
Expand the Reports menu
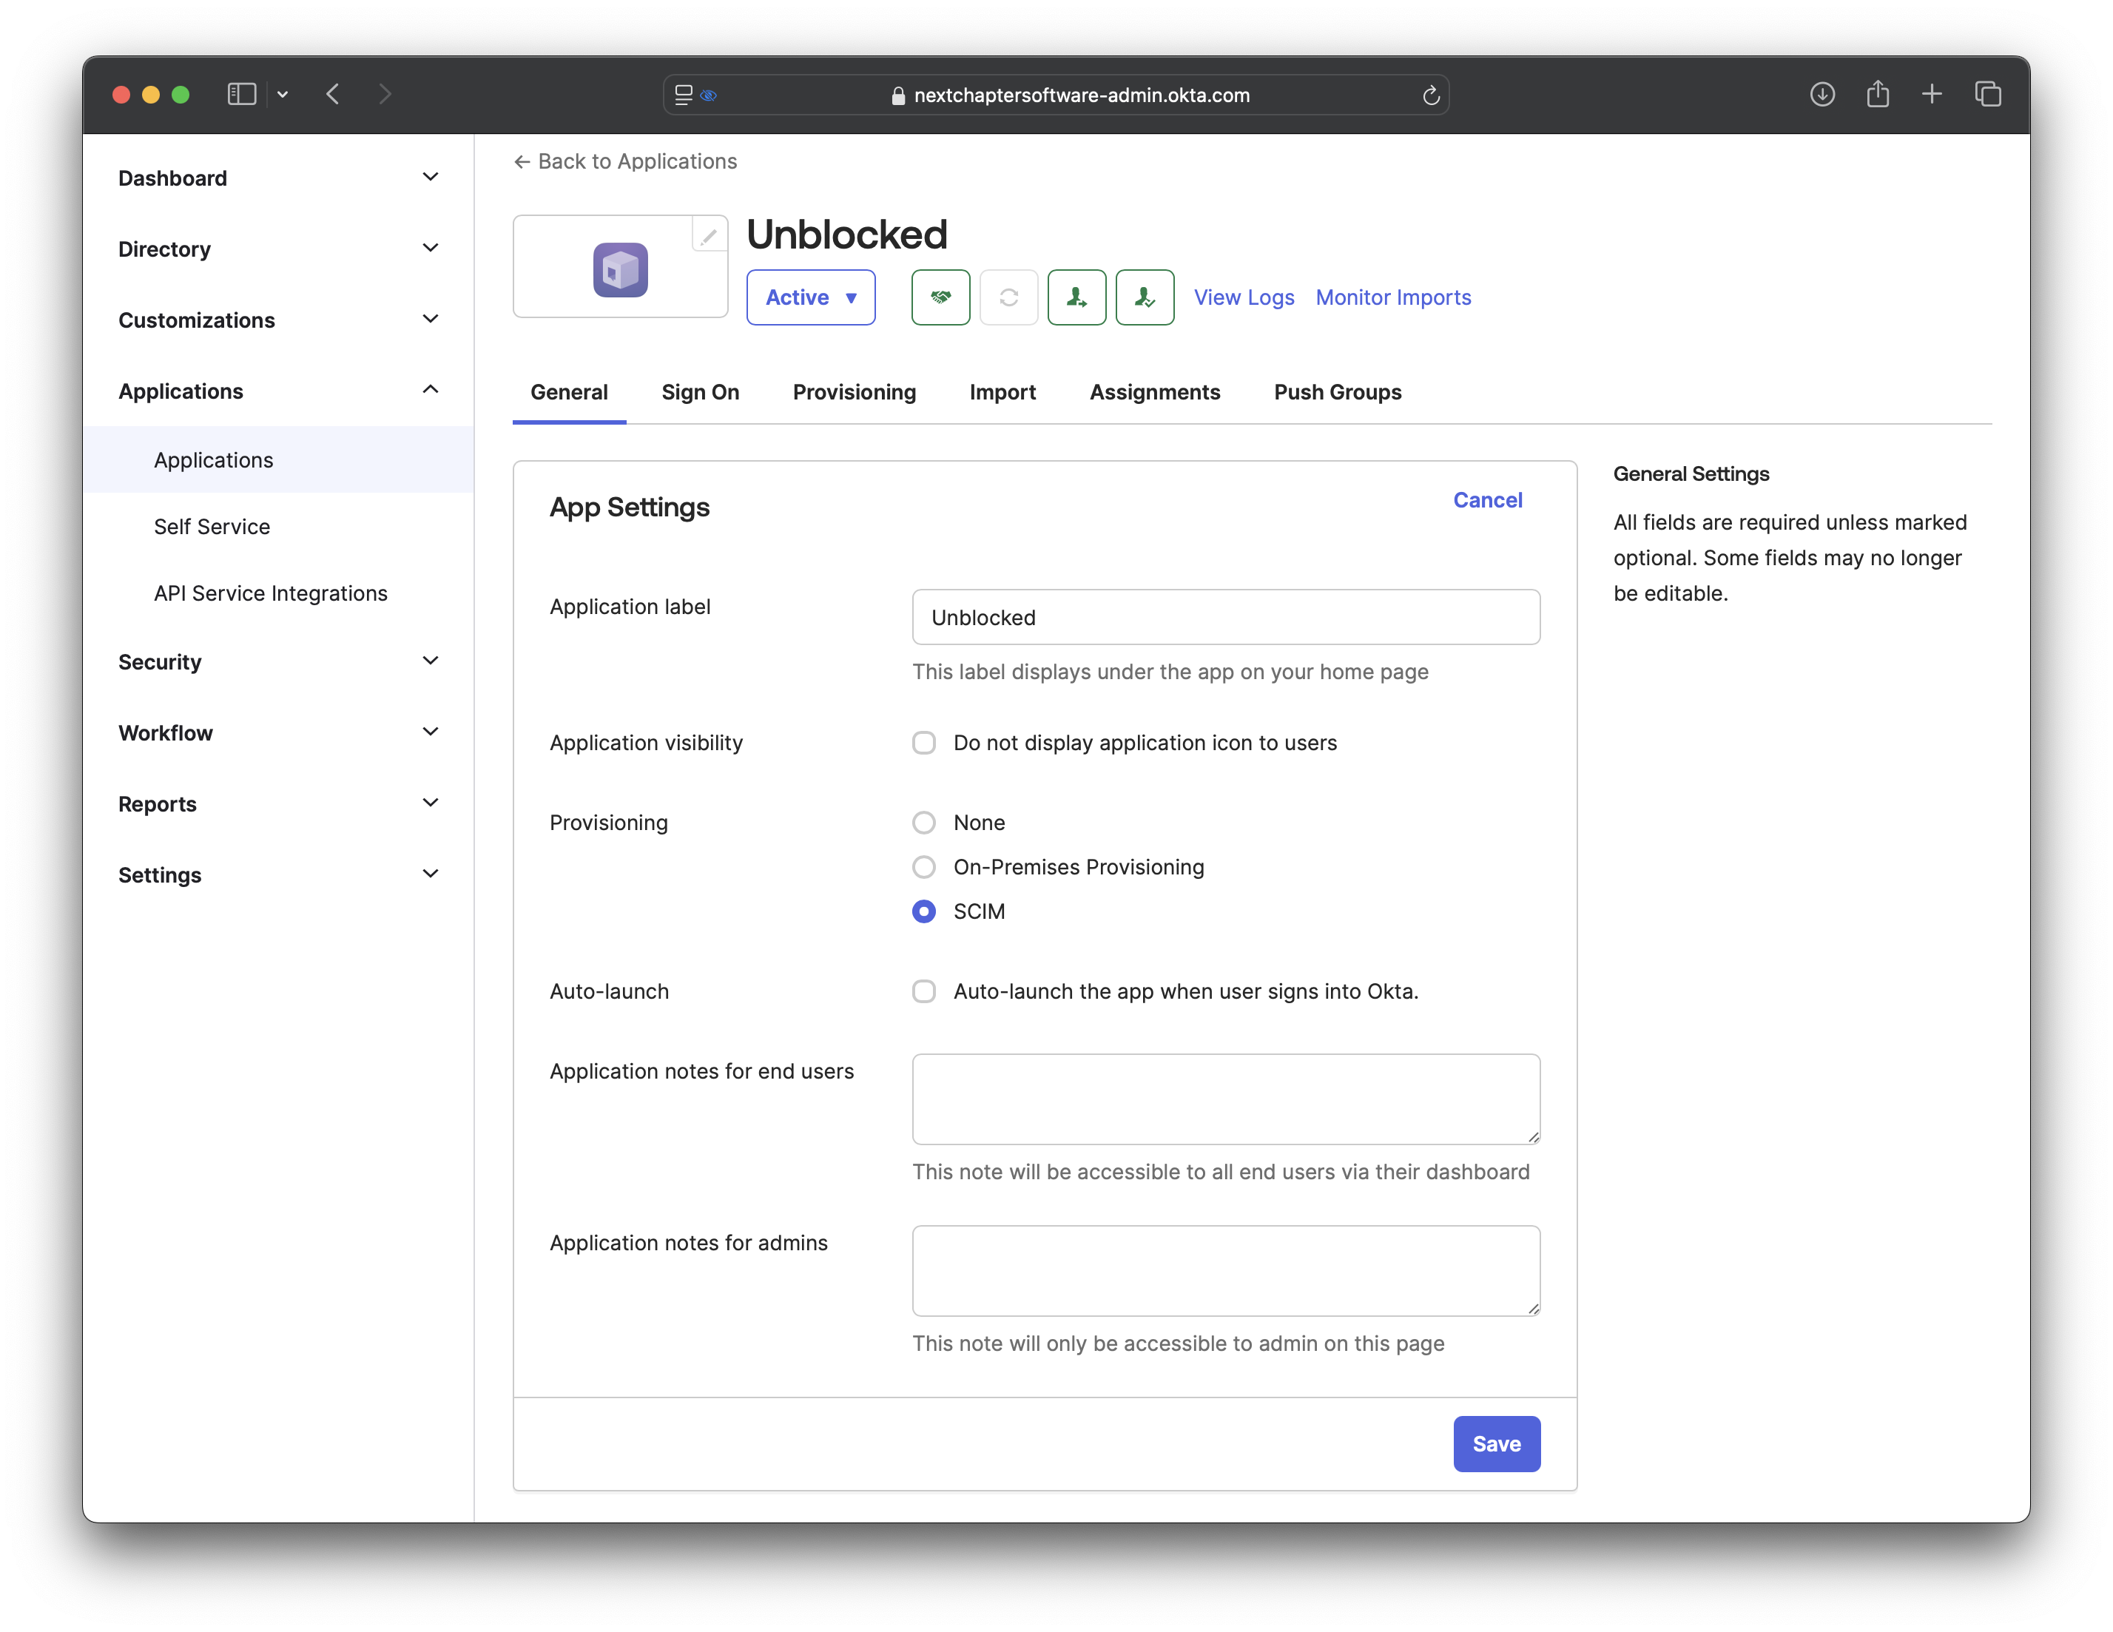(x=279, y=804)
